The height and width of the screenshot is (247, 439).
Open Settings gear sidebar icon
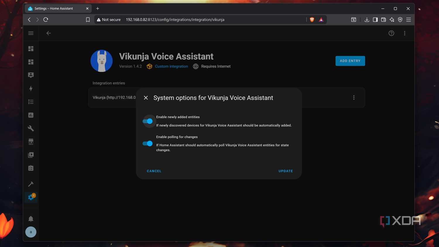31,197
